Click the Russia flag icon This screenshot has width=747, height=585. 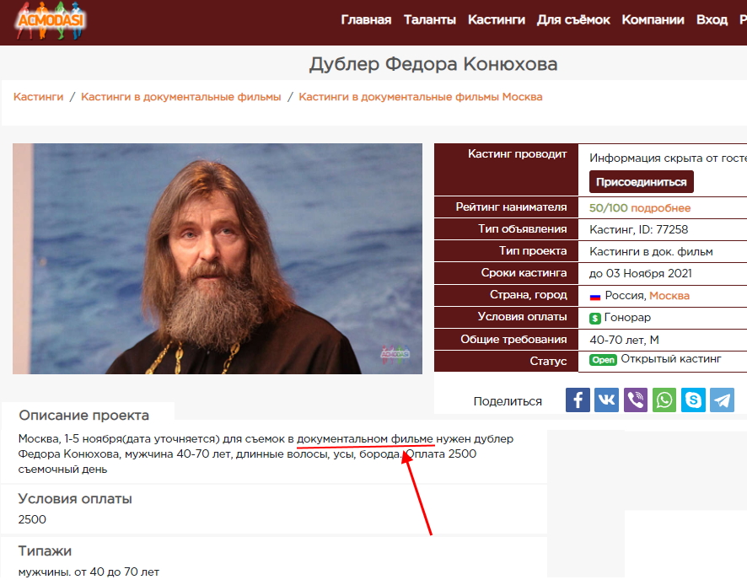point(595,297)
